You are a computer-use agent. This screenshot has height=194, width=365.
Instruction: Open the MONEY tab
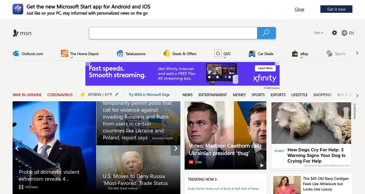coord(239,95)
